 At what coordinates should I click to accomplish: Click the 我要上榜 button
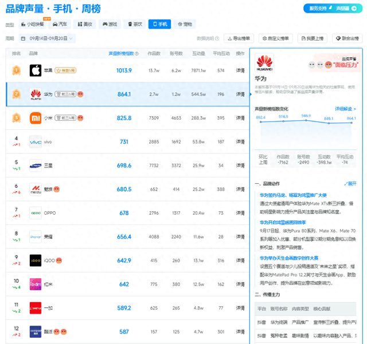click(312, 38)
